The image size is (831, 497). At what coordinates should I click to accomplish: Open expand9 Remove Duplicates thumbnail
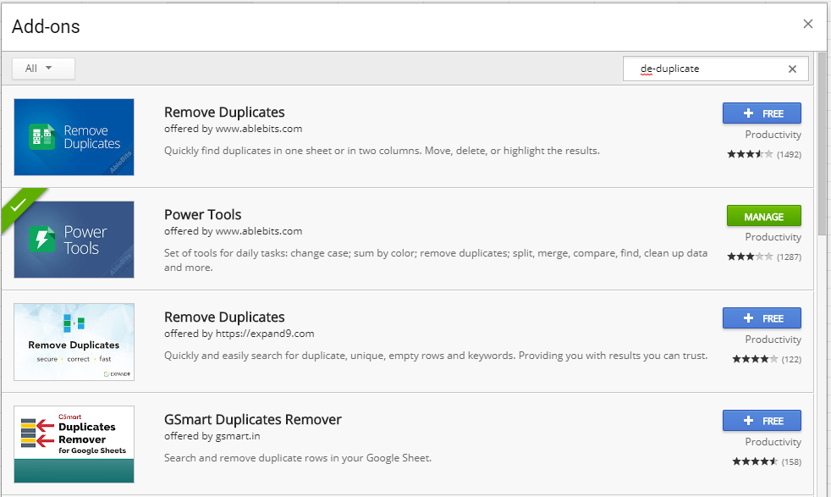tap(74, 342)
